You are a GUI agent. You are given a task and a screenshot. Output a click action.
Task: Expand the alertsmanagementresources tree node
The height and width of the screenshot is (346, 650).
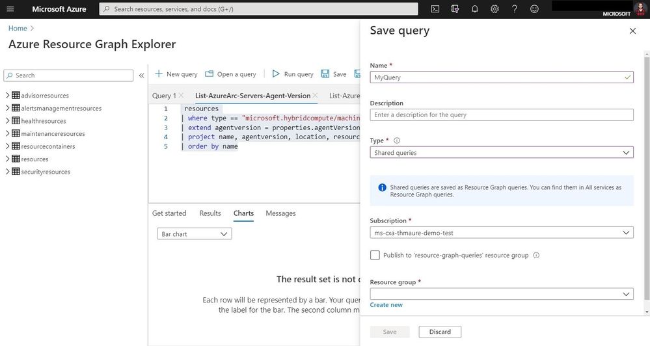coord(7,108)
